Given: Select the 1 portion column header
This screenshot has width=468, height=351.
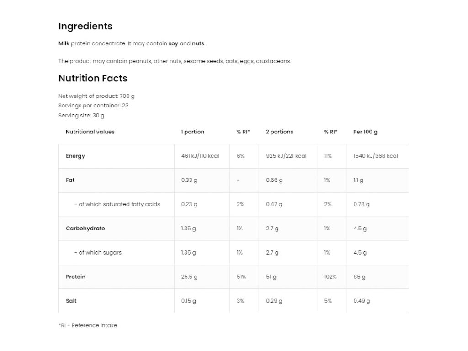Looking at the screenshot, I should 192,132.
